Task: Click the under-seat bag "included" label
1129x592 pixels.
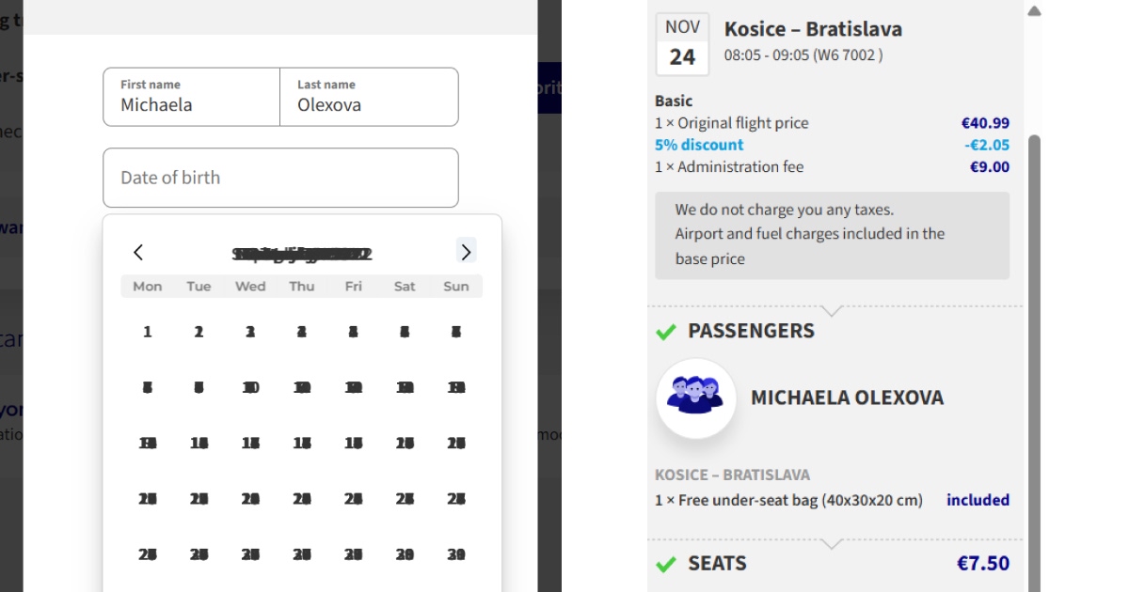Action: coord(978,500)
